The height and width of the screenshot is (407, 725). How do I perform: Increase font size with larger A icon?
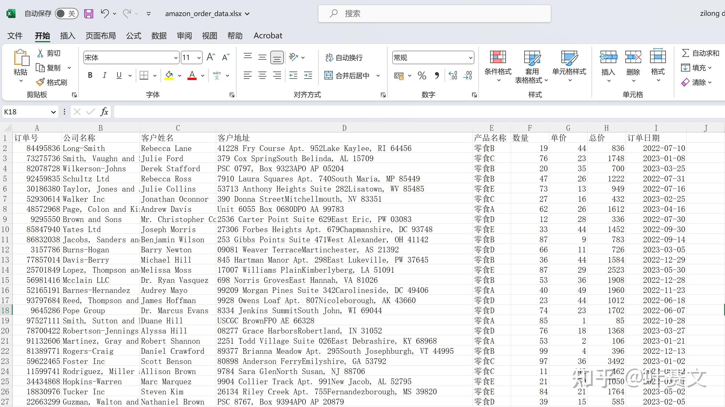211,57
